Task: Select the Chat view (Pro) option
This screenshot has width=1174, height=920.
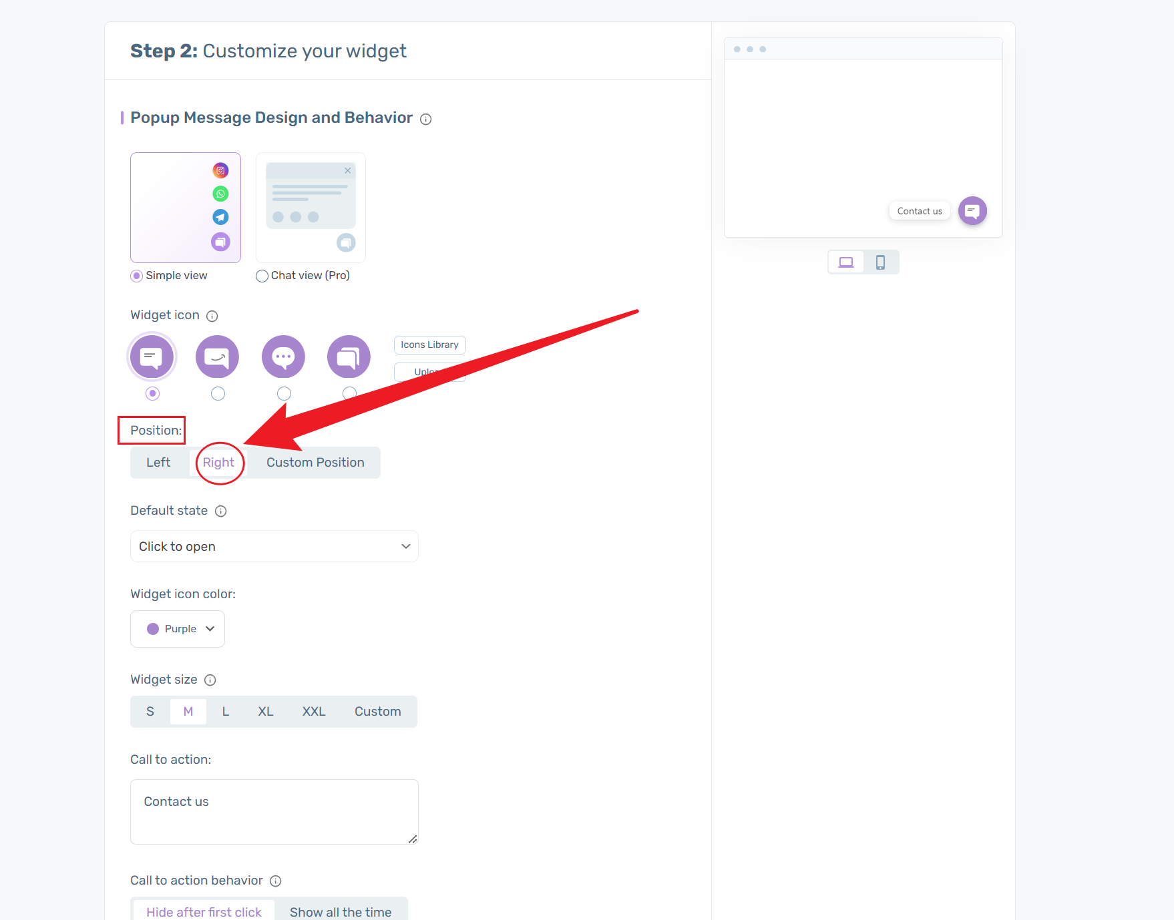Action: pos(262,276)
